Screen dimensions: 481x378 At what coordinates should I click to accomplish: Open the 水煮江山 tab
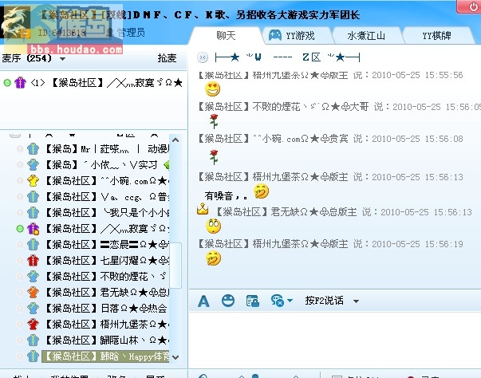(366, 36)
